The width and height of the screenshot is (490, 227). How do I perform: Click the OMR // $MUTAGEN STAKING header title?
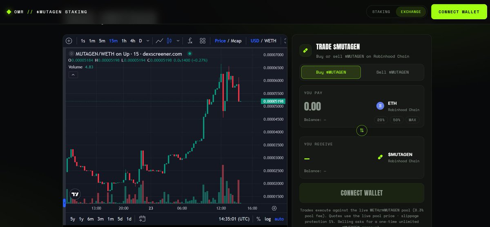pos(51,12)
